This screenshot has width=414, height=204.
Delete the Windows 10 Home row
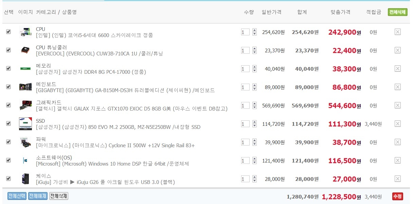(x=398, y=160)
